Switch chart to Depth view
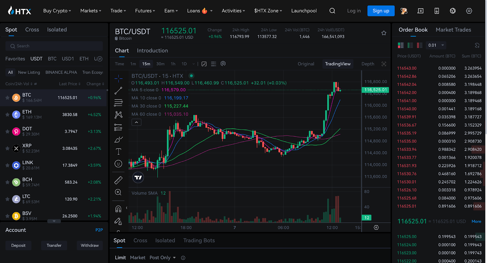Image resolution: width=487 pixels, height=263 pixels. point(368,64)
